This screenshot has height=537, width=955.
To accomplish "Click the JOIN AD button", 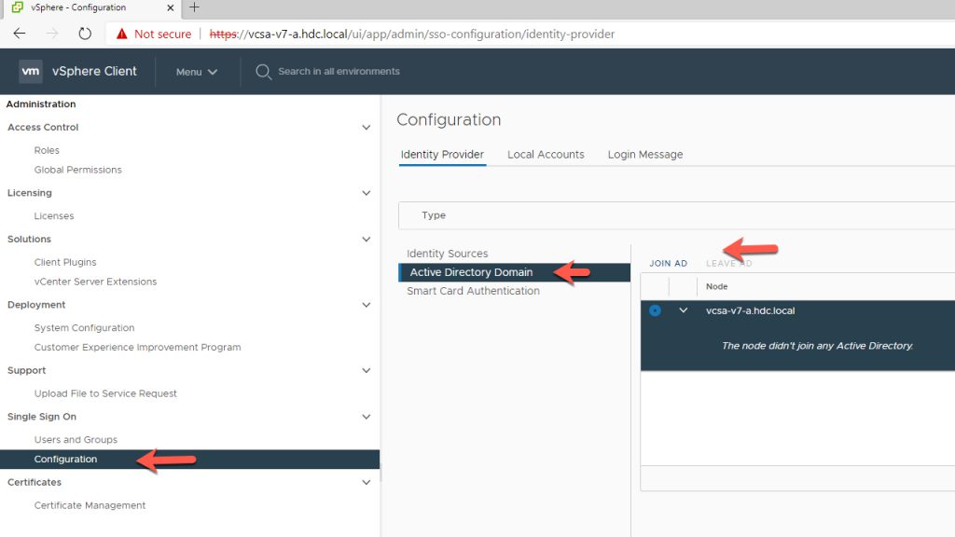I will [x=668, y=264].
